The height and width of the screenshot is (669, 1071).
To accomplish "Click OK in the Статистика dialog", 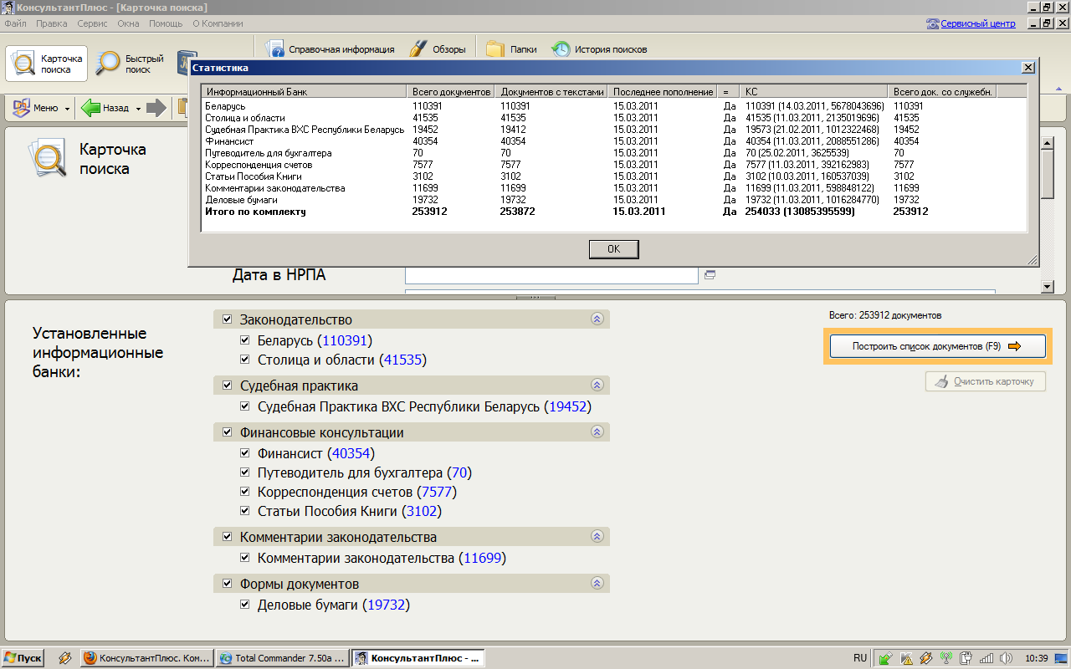I will point(613,249).
